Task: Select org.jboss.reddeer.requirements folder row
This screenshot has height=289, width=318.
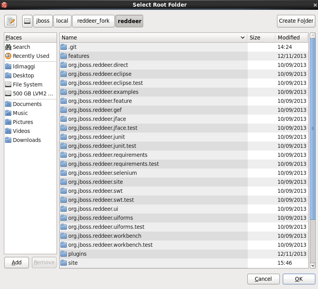Action: click(x=184, y=155)
